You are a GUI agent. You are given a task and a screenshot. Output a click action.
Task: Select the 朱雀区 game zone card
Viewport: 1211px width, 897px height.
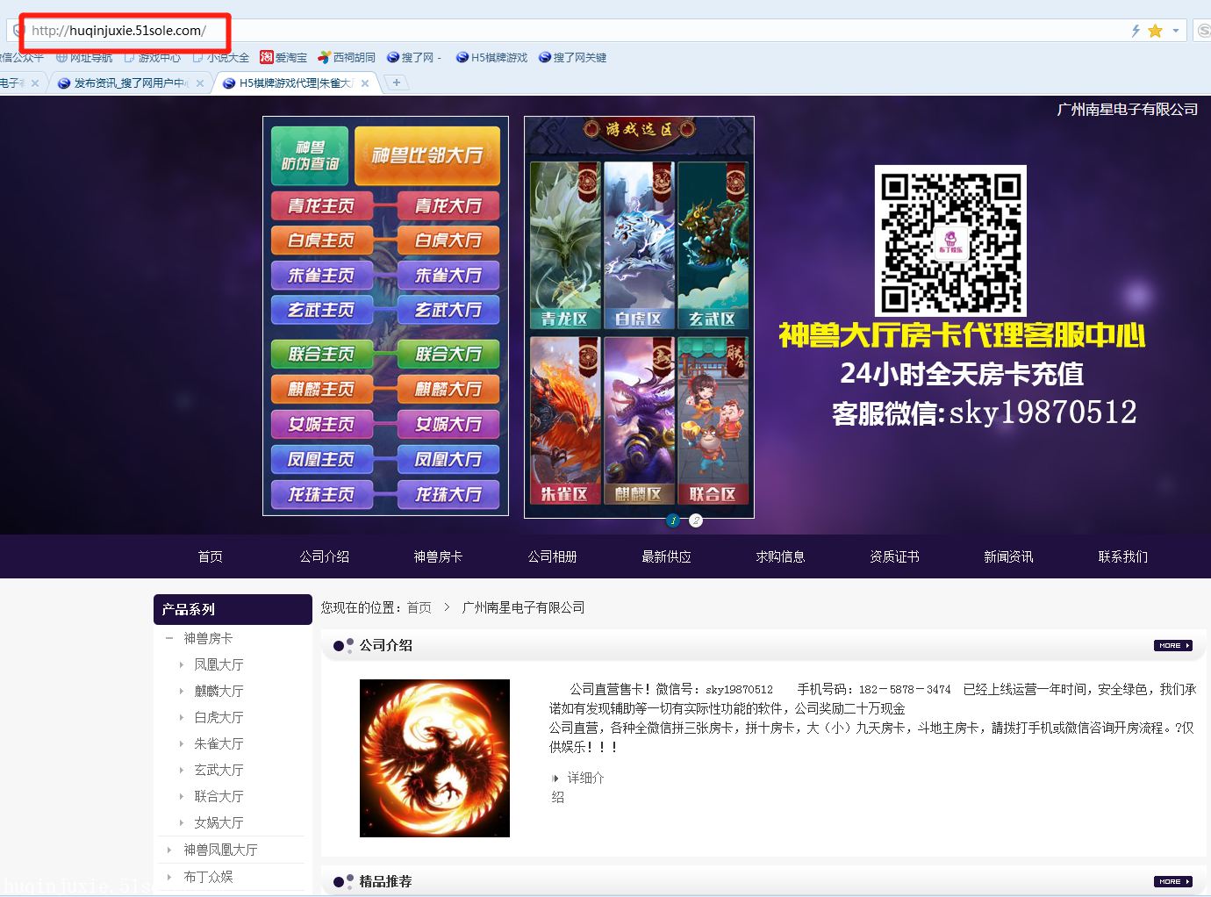click(565, 420)
